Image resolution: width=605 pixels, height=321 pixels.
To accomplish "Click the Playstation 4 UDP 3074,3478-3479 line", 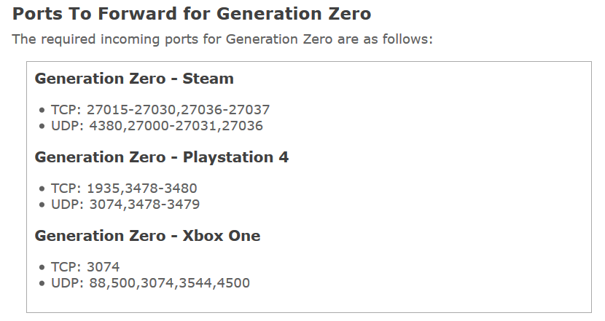I will (125, 205).
